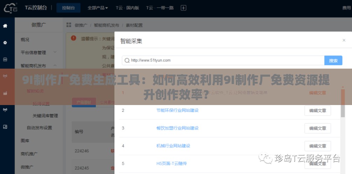Image resolution: width=352 pixels, height=174 pixels.
Task: Click table cell 224246
Action: pyautogui.click(x=82, y=151)
